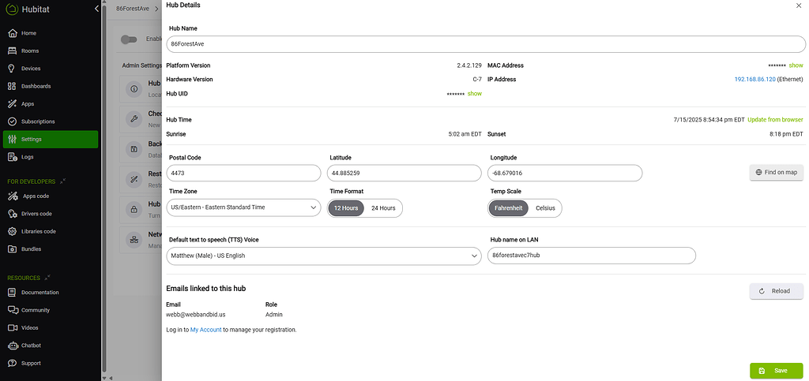The height and width of the screenshot is (381, 809).
Task: Click the Hub Name input field
Action: (485, 44)
